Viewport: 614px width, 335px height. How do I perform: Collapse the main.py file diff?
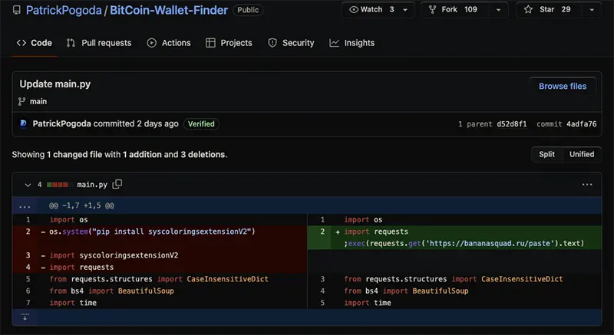(28, 185)
